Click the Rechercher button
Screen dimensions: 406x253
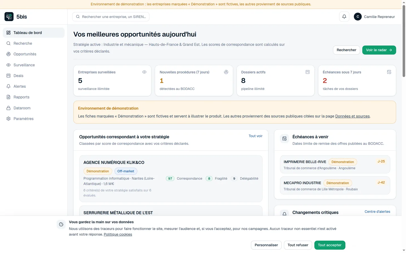(x=347, y=50)
